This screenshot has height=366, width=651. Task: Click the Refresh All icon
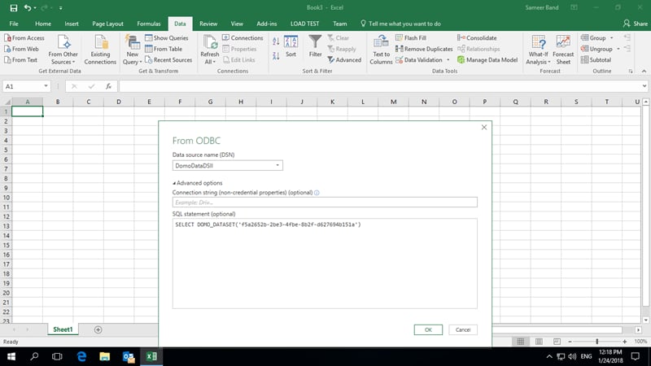pos(210,43)
